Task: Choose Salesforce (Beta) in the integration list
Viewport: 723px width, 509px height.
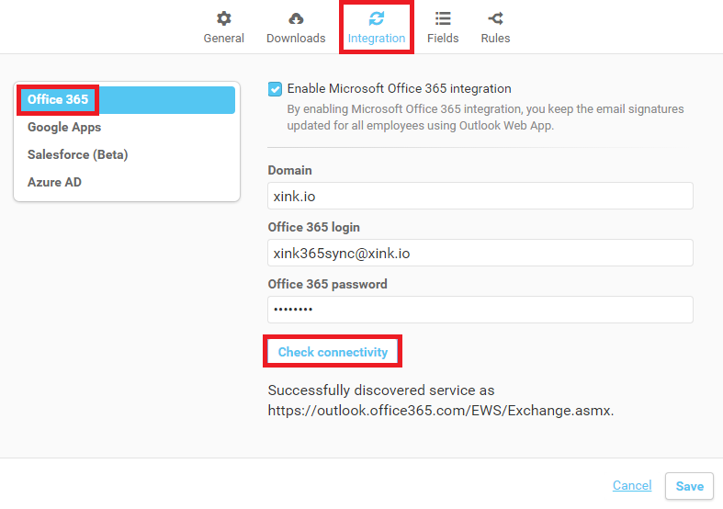Action: click(x=127, y=155)
